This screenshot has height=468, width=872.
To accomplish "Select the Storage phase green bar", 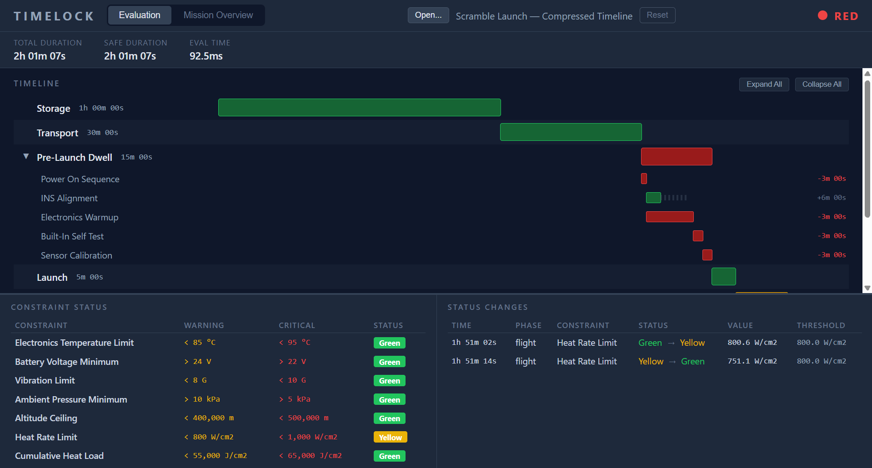I will [x=360, y=108].
